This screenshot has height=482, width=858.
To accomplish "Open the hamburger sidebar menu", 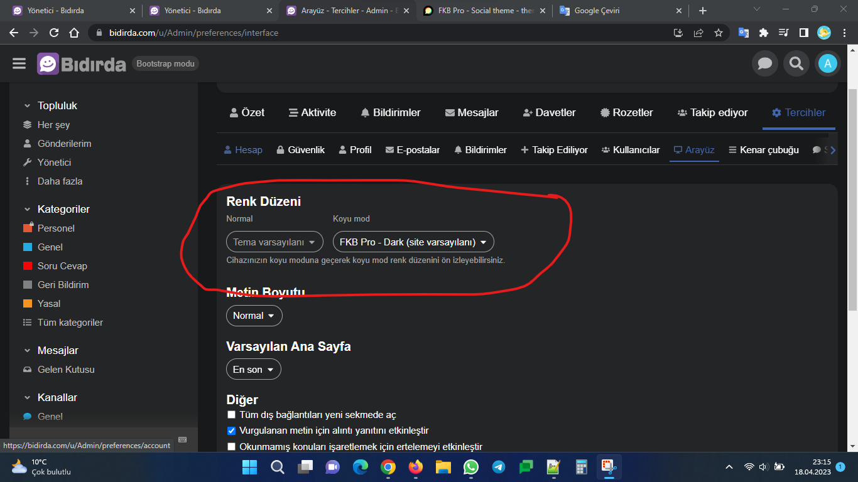I will click(19, 63).
